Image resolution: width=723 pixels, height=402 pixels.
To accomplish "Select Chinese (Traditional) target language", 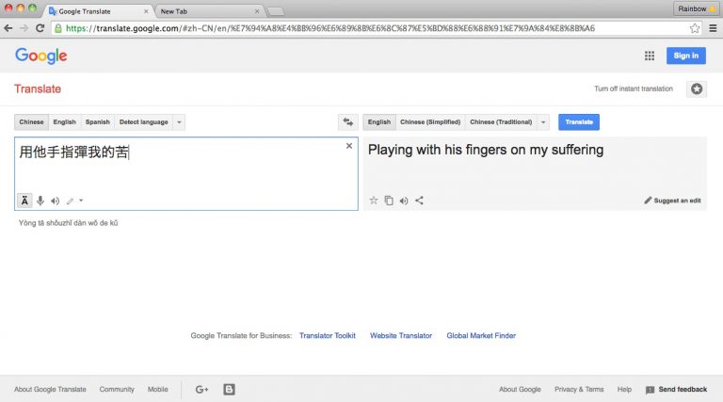I will click(500, 122).
